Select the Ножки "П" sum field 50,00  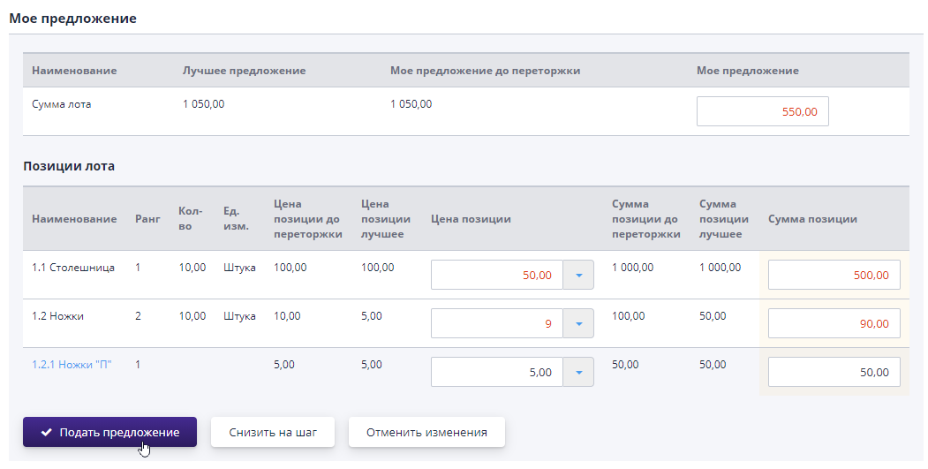pyautogui.click(x=834, y=372)
